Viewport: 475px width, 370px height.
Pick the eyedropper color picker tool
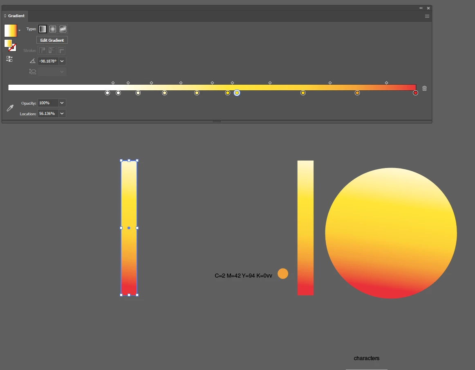point(10,108)
